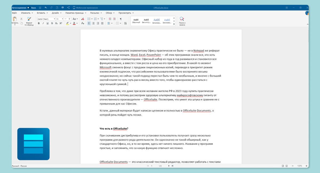Open the Aa change case dropdown
The image size is (320, 173).
[x=75, y=19]
